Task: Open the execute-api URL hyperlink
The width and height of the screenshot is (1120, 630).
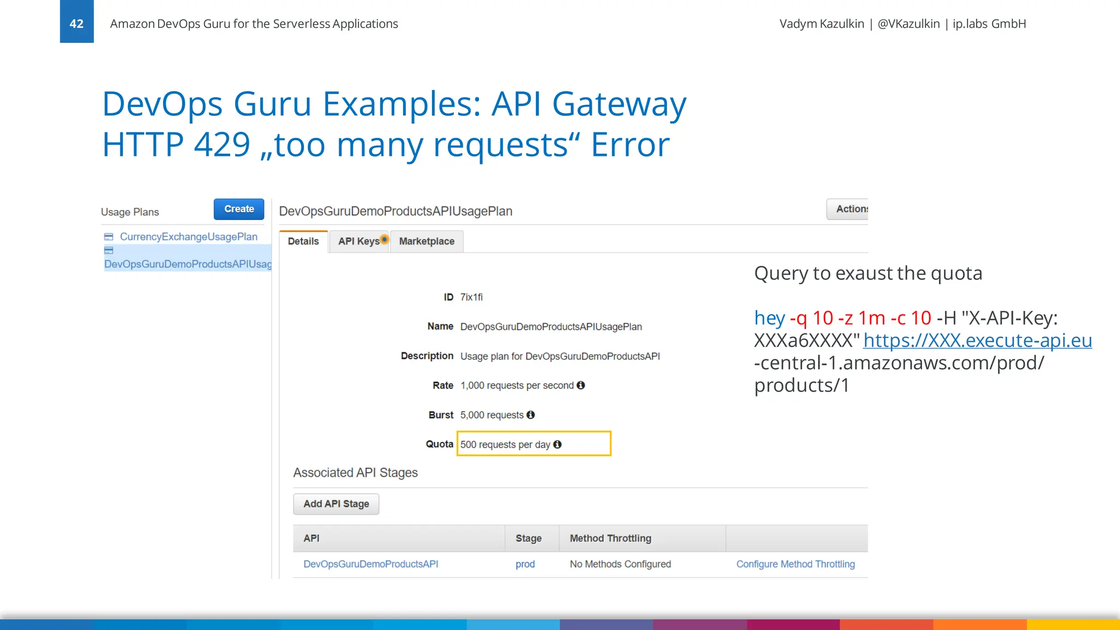Action: point(977,340)
